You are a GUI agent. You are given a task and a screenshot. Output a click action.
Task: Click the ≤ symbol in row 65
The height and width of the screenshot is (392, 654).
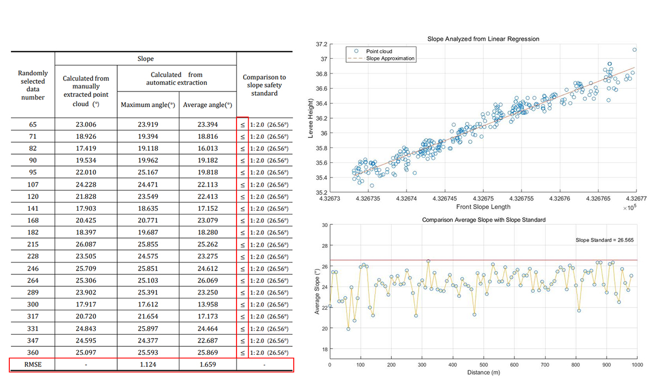[x=243, y=125]
